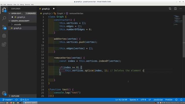Open the OS Menu button in taskbar

coord(3,103)
